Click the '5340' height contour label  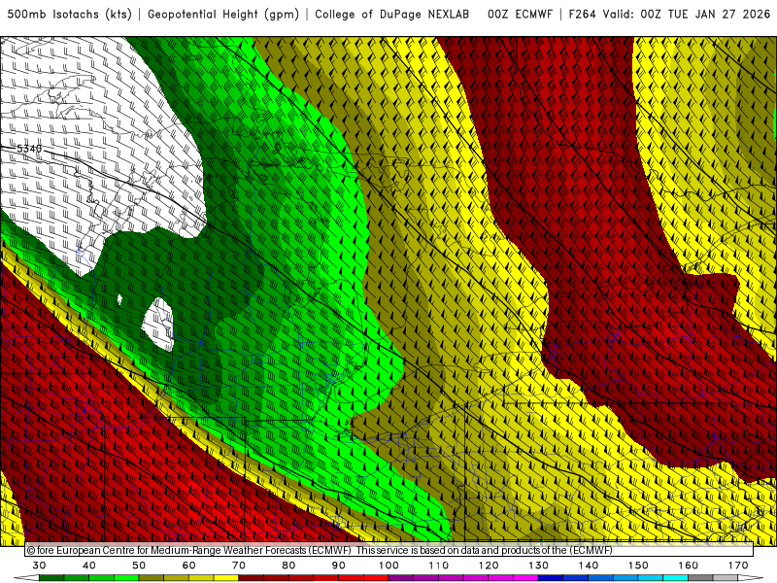coord(29,149)
